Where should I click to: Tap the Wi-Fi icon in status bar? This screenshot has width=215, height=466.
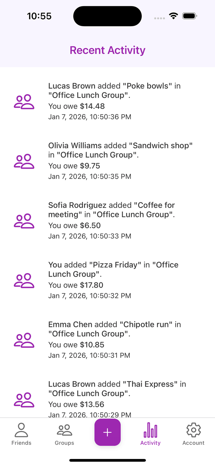pos(173,16)
